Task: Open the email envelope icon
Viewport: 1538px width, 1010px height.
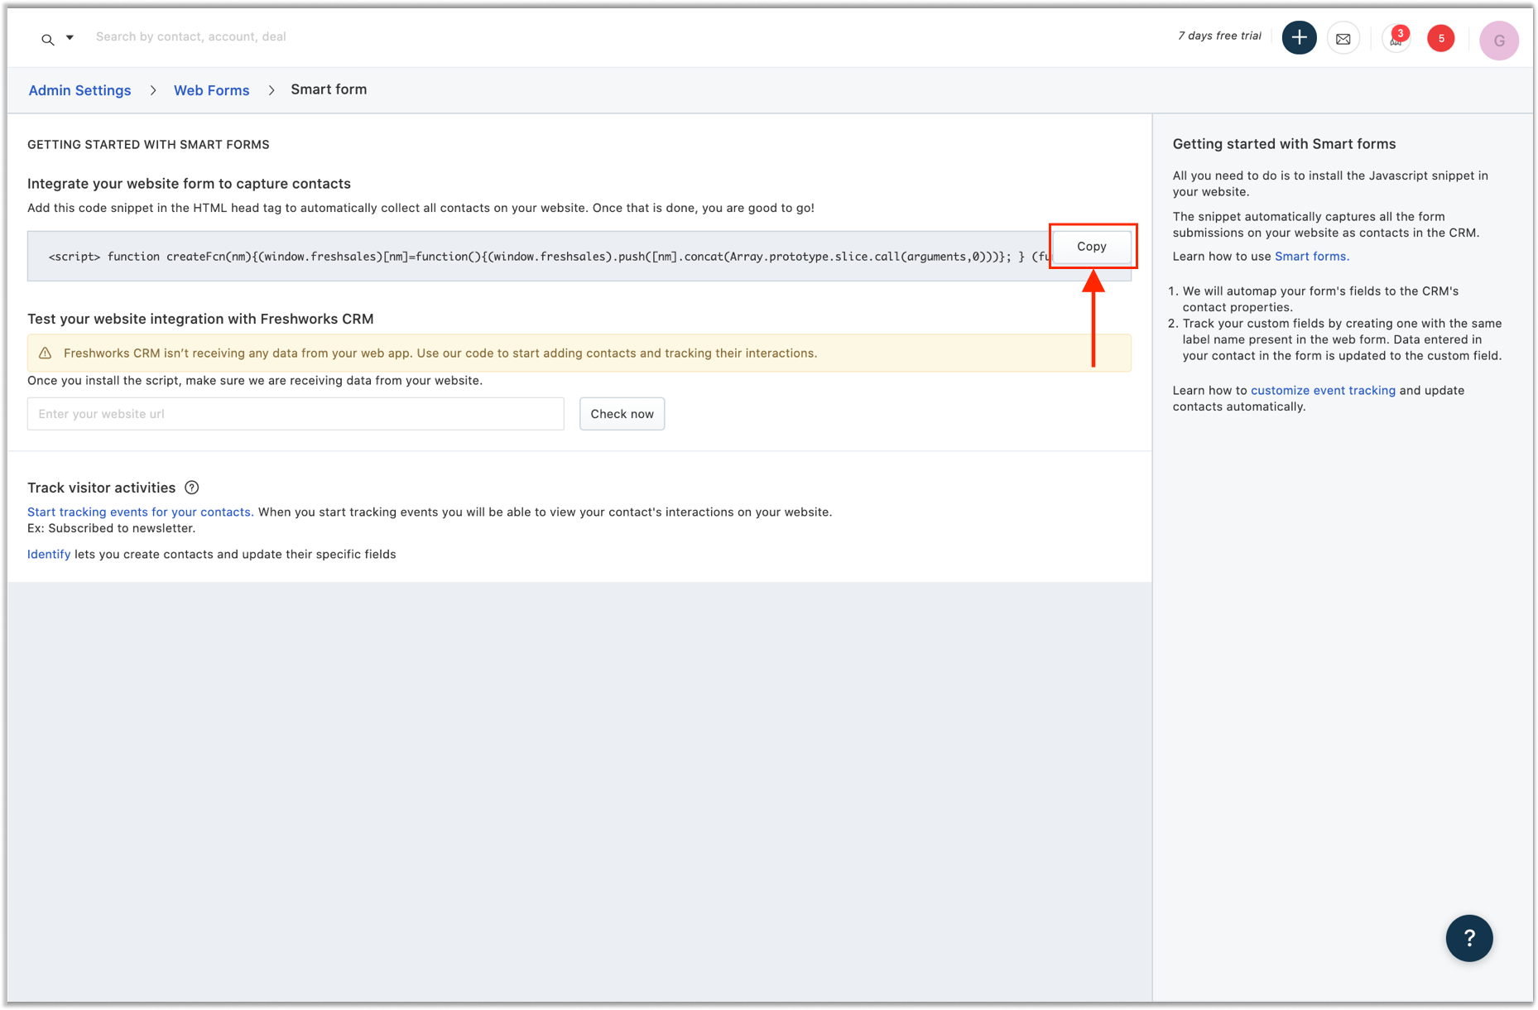Action: click(1343, 39)
